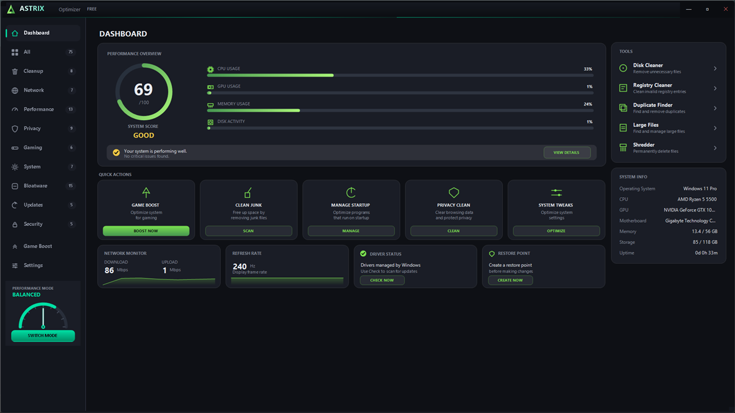Click the CPU usage progress bar
The width and height of the screenshot is (735, 413).
click(x=401, y=75)
